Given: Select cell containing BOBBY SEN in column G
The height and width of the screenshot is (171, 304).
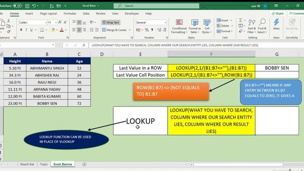Looking at the screenshot, I should point(277,68).
